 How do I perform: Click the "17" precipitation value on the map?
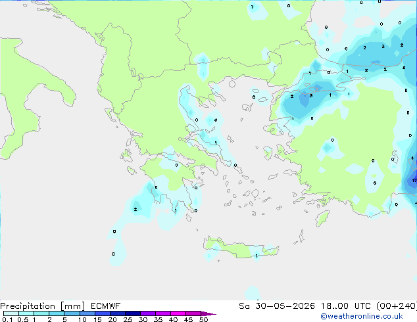coord(414,181)
